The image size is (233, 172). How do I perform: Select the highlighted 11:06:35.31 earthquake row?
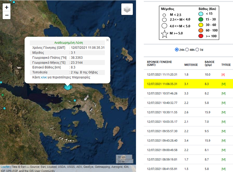[188, 84]
